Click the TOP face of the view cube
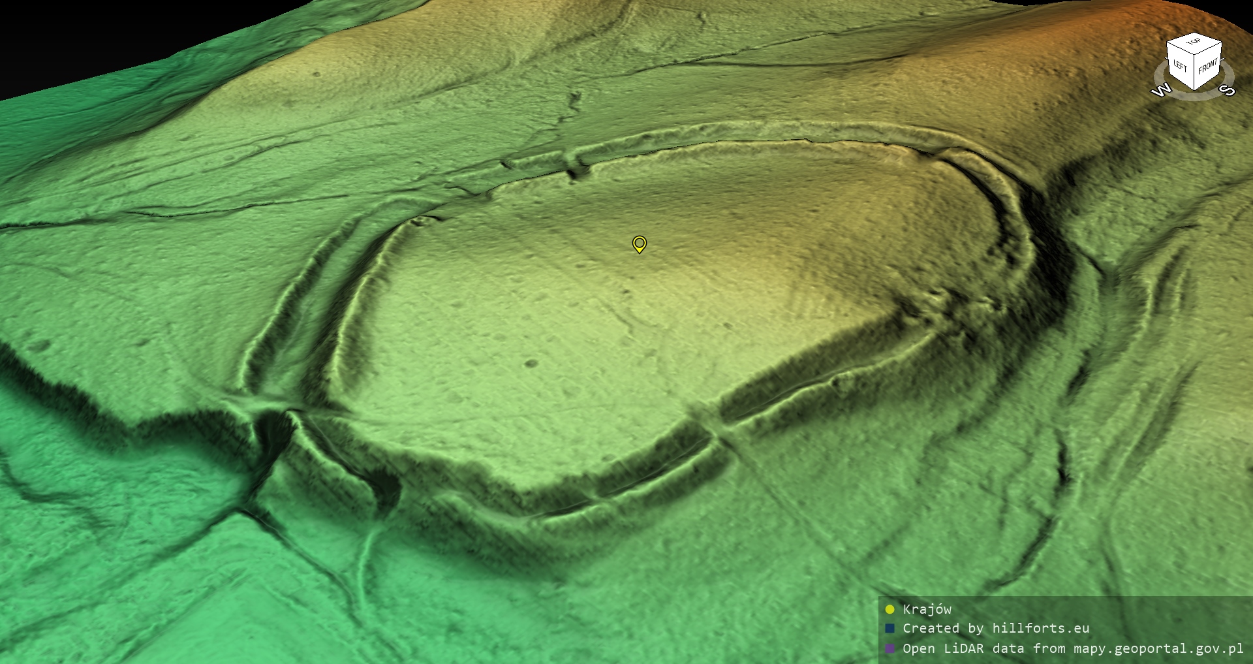The width and height of the screenshot is (1253, 664). [1194, 42]
